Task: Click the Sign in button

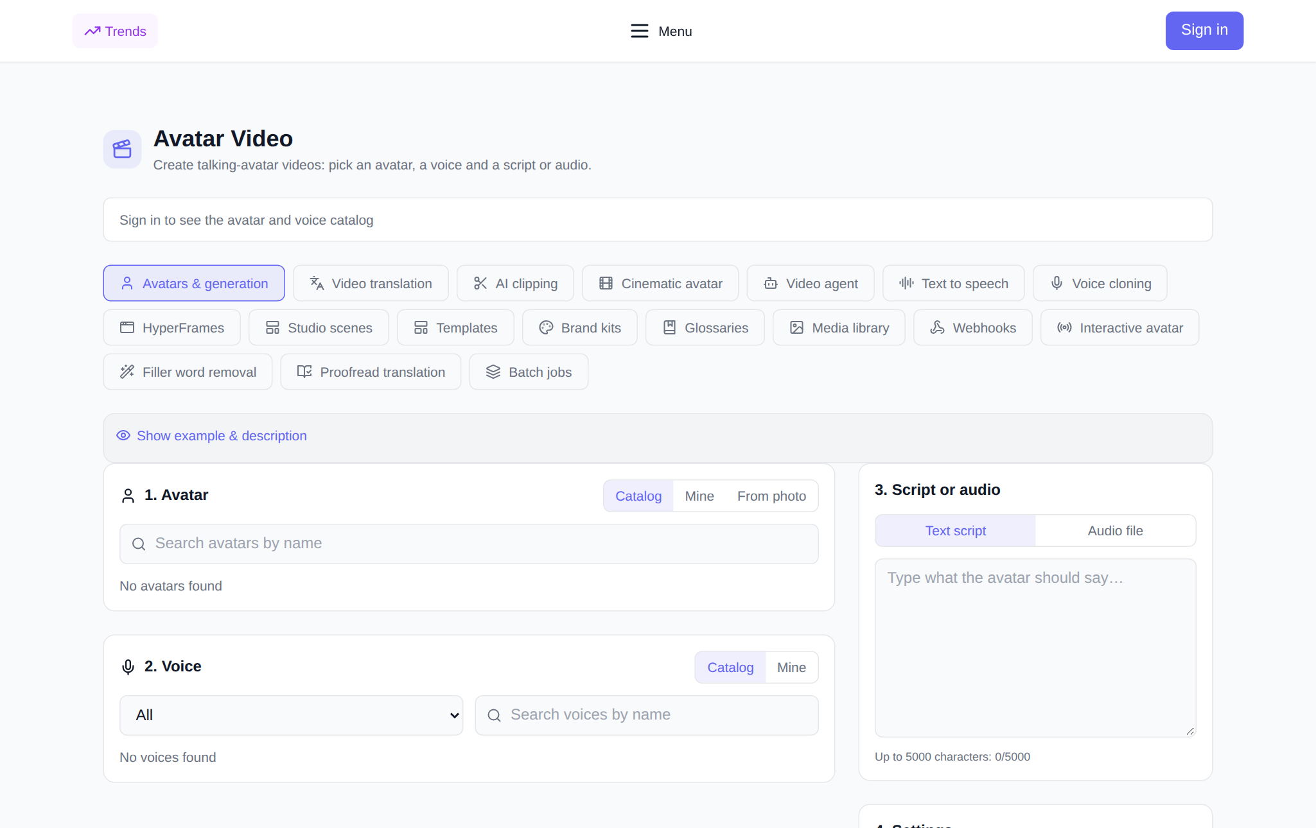Action: (x=1204, y=30)
